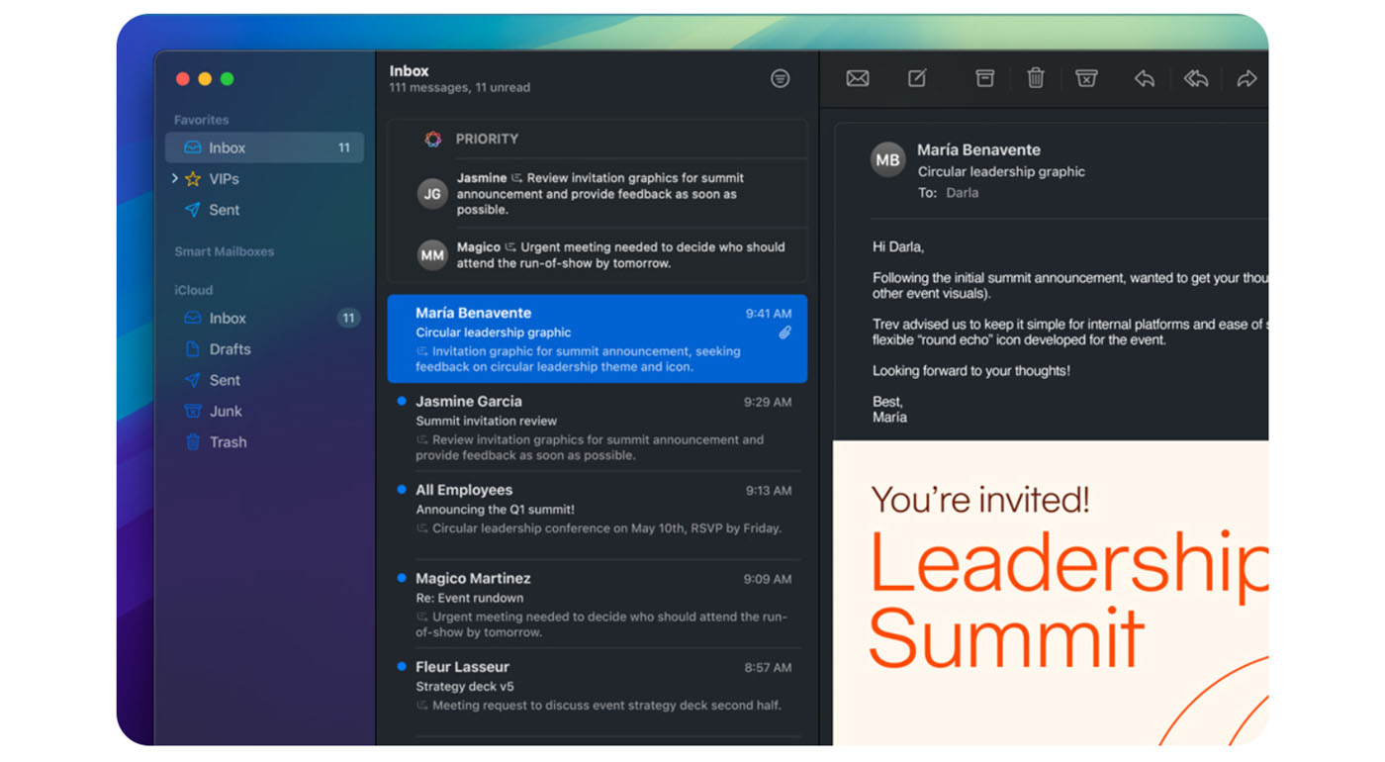Click unread count badge on Favorites Inbox

[344, 147]
